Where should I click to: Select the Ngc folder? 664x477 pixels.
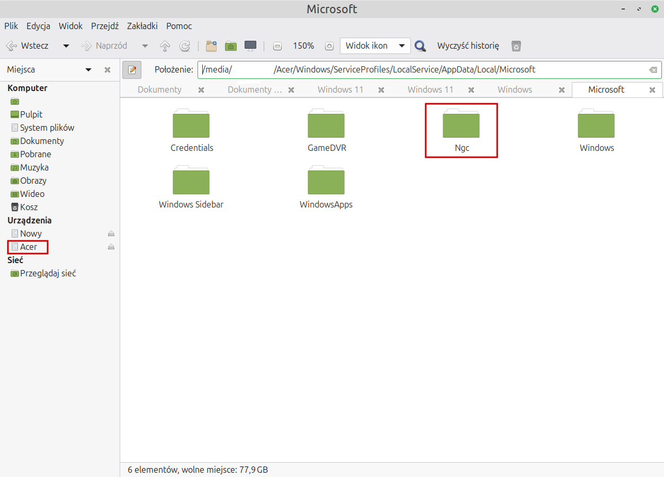coord(462,131)
